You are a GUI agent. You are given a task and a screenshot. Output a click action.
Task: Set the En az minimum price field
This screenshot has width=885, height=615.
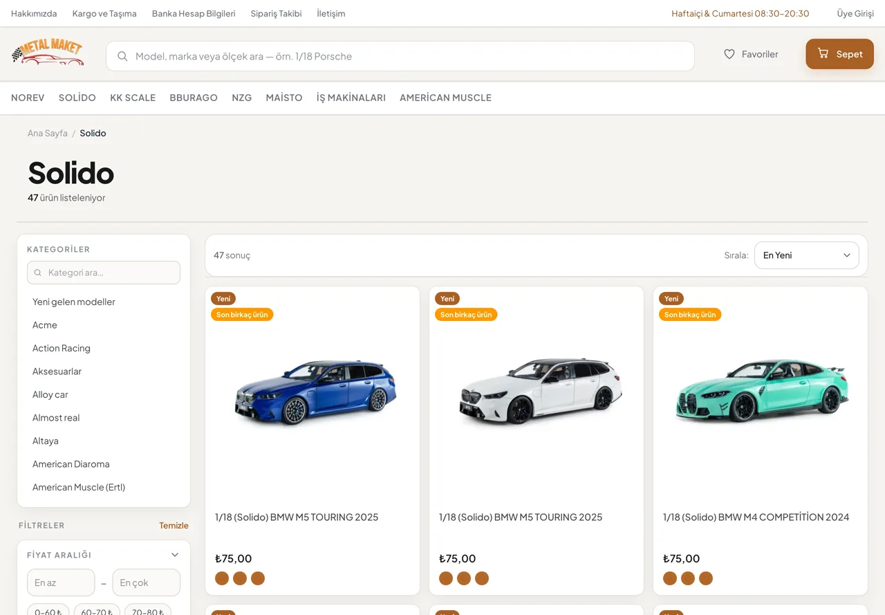click(x=61, y=582)
